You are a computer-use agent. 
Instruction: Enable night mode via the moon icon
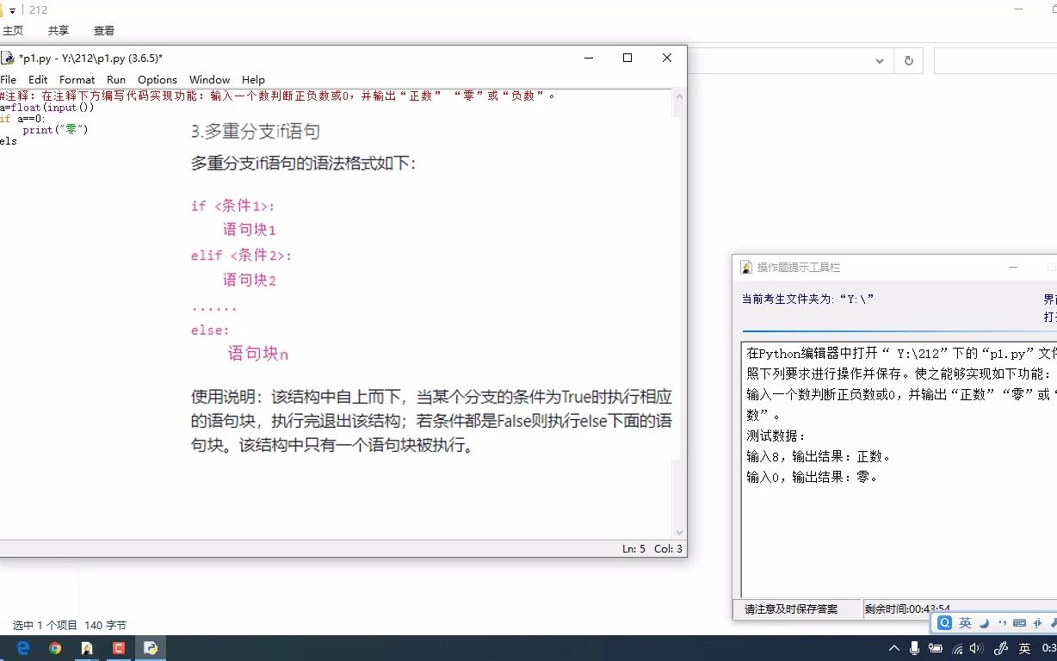[984, 622]
